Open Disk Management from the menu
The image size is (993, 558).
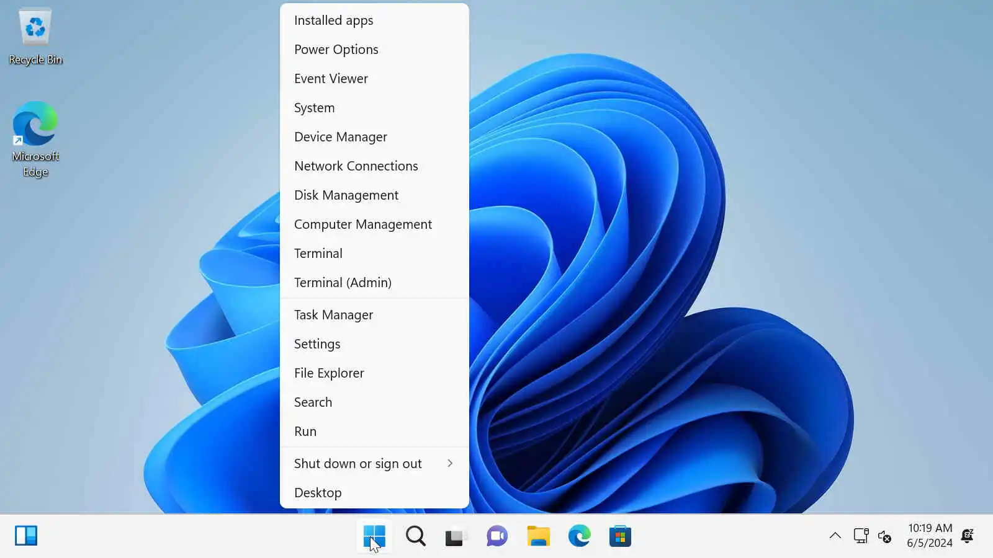tap(374, 195)
